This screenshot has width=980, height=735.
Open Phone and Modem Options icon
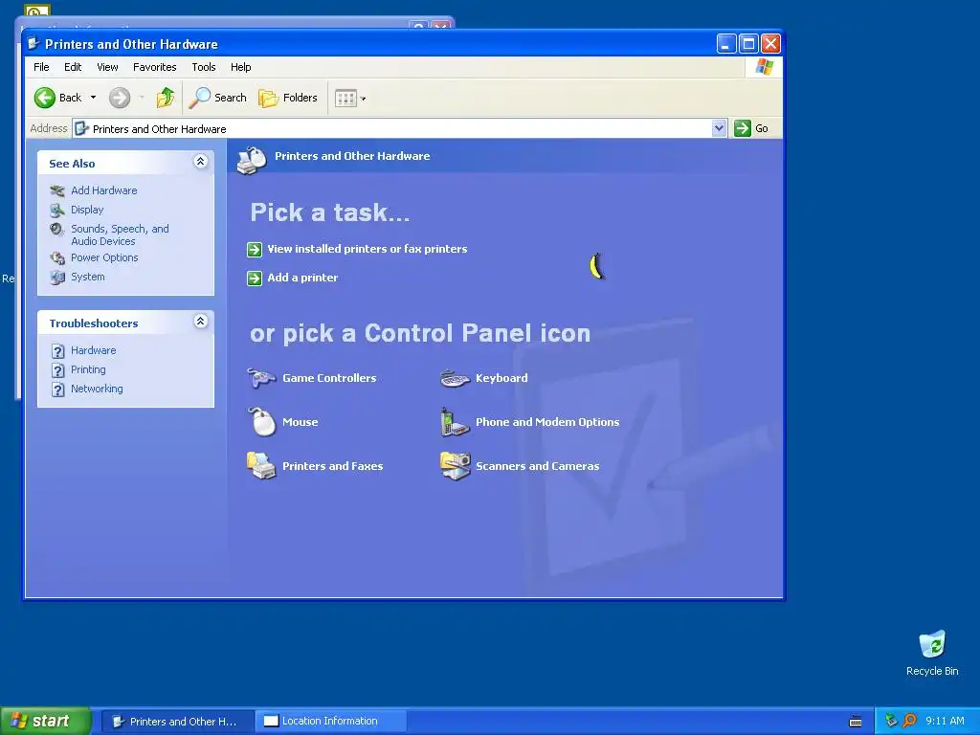(x=455, y=422)
